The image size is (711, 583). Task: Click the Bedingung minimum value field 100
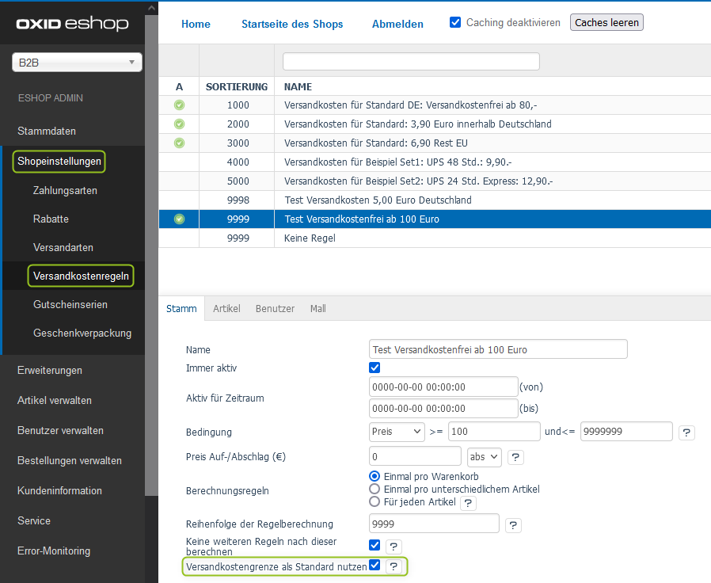pyautogui.click(x=494, y=432)
